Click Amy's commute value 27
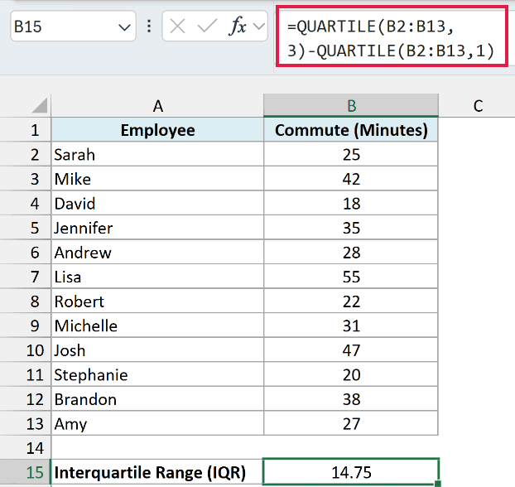Image resolution: width=515 pixels, height=487 pixels. coord(351,423)
